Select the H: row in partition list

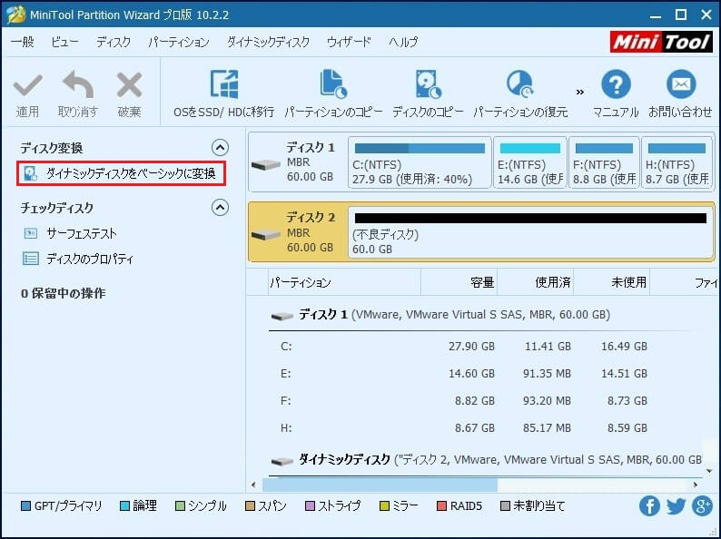[x=488, y=427]
